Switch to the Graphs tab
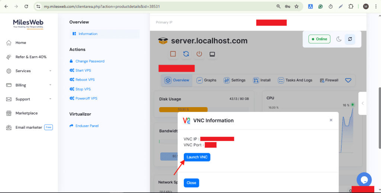This screenshot has width=381, height=193. (206, 80)
